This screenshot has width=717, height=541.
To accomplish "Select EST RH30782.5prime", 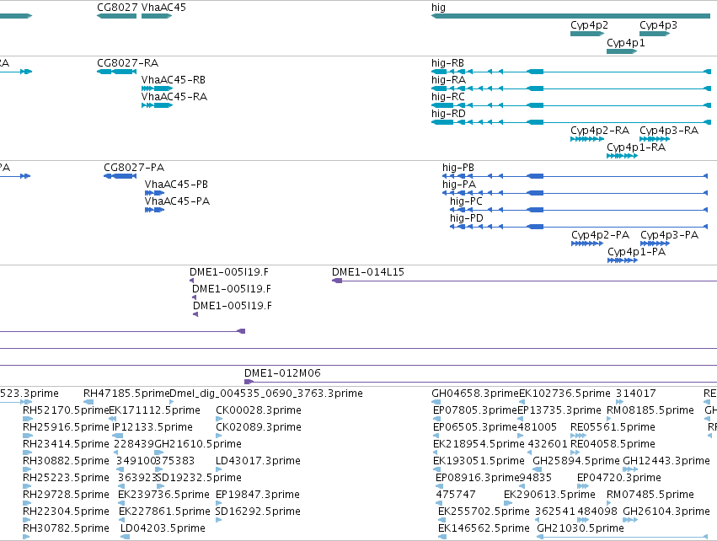I will tap(26, 537).
